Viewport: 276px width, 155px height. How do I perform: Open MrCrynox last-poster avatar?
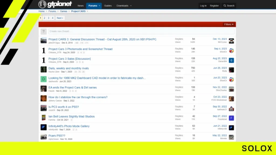tap(231, 41)
